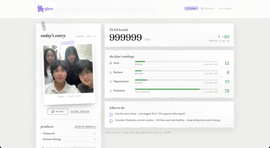The width and height of the screenshot is (270, 148).
Task: Click the Monster Energy product name
Action: coord(52,139)
